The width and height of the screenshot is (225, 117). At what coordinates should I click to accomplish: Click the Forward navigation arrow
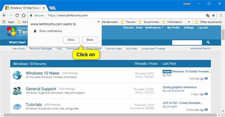click(10, 15)
